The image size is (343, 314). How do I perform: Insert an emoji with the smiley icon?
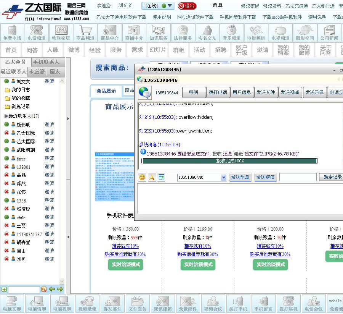coord(142,177)
